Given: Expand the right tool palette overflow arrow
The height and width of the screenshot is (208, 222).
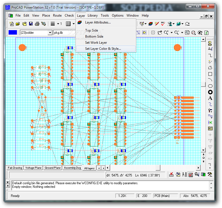Looking at the screenshot, I should 210,168.
